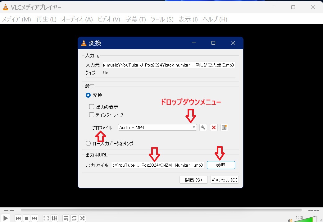Mute audio with the speaker icon
This screenshot has width=323, height=222.
point(290,220)
